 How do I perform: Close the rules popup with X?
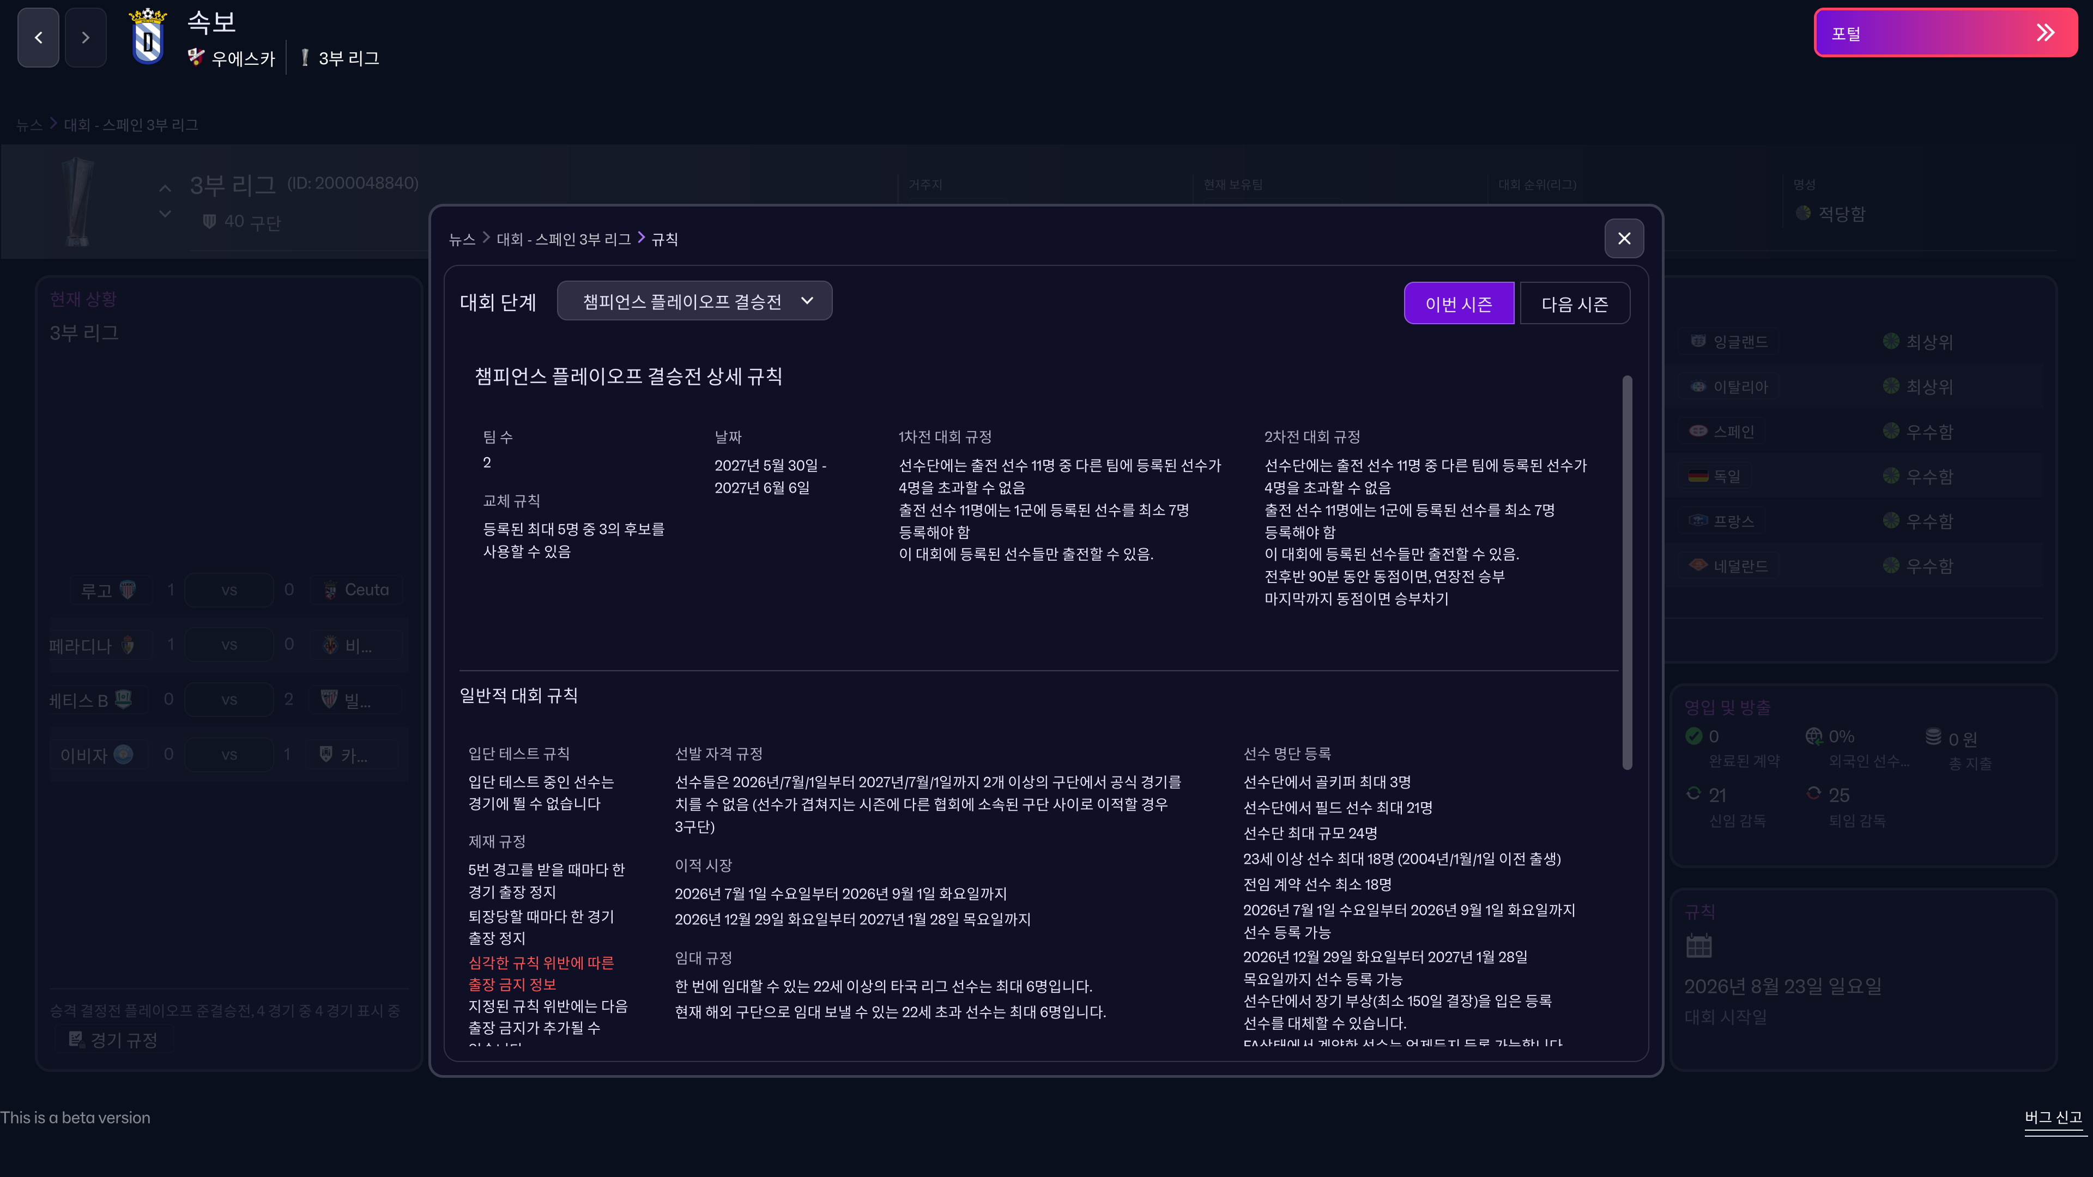tap(1623, 238)
